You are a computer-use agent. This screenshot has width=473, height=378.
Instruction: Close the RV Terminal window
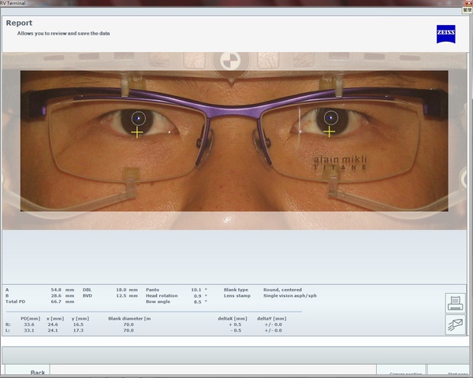pos(469,2)
